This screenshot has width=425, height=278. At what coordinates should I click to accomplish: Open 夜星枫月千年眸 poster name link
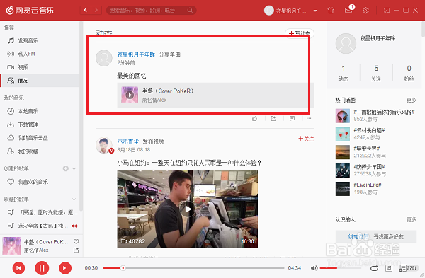136,54
